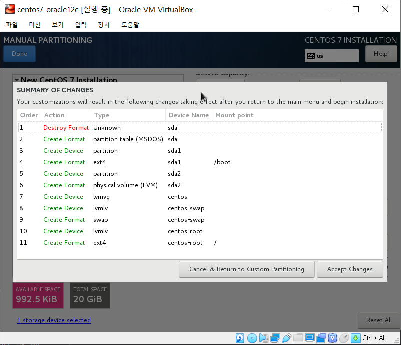
Task: Select row 3 Create Device sda1
Action: pyautogui.click(x=200, y=151)
